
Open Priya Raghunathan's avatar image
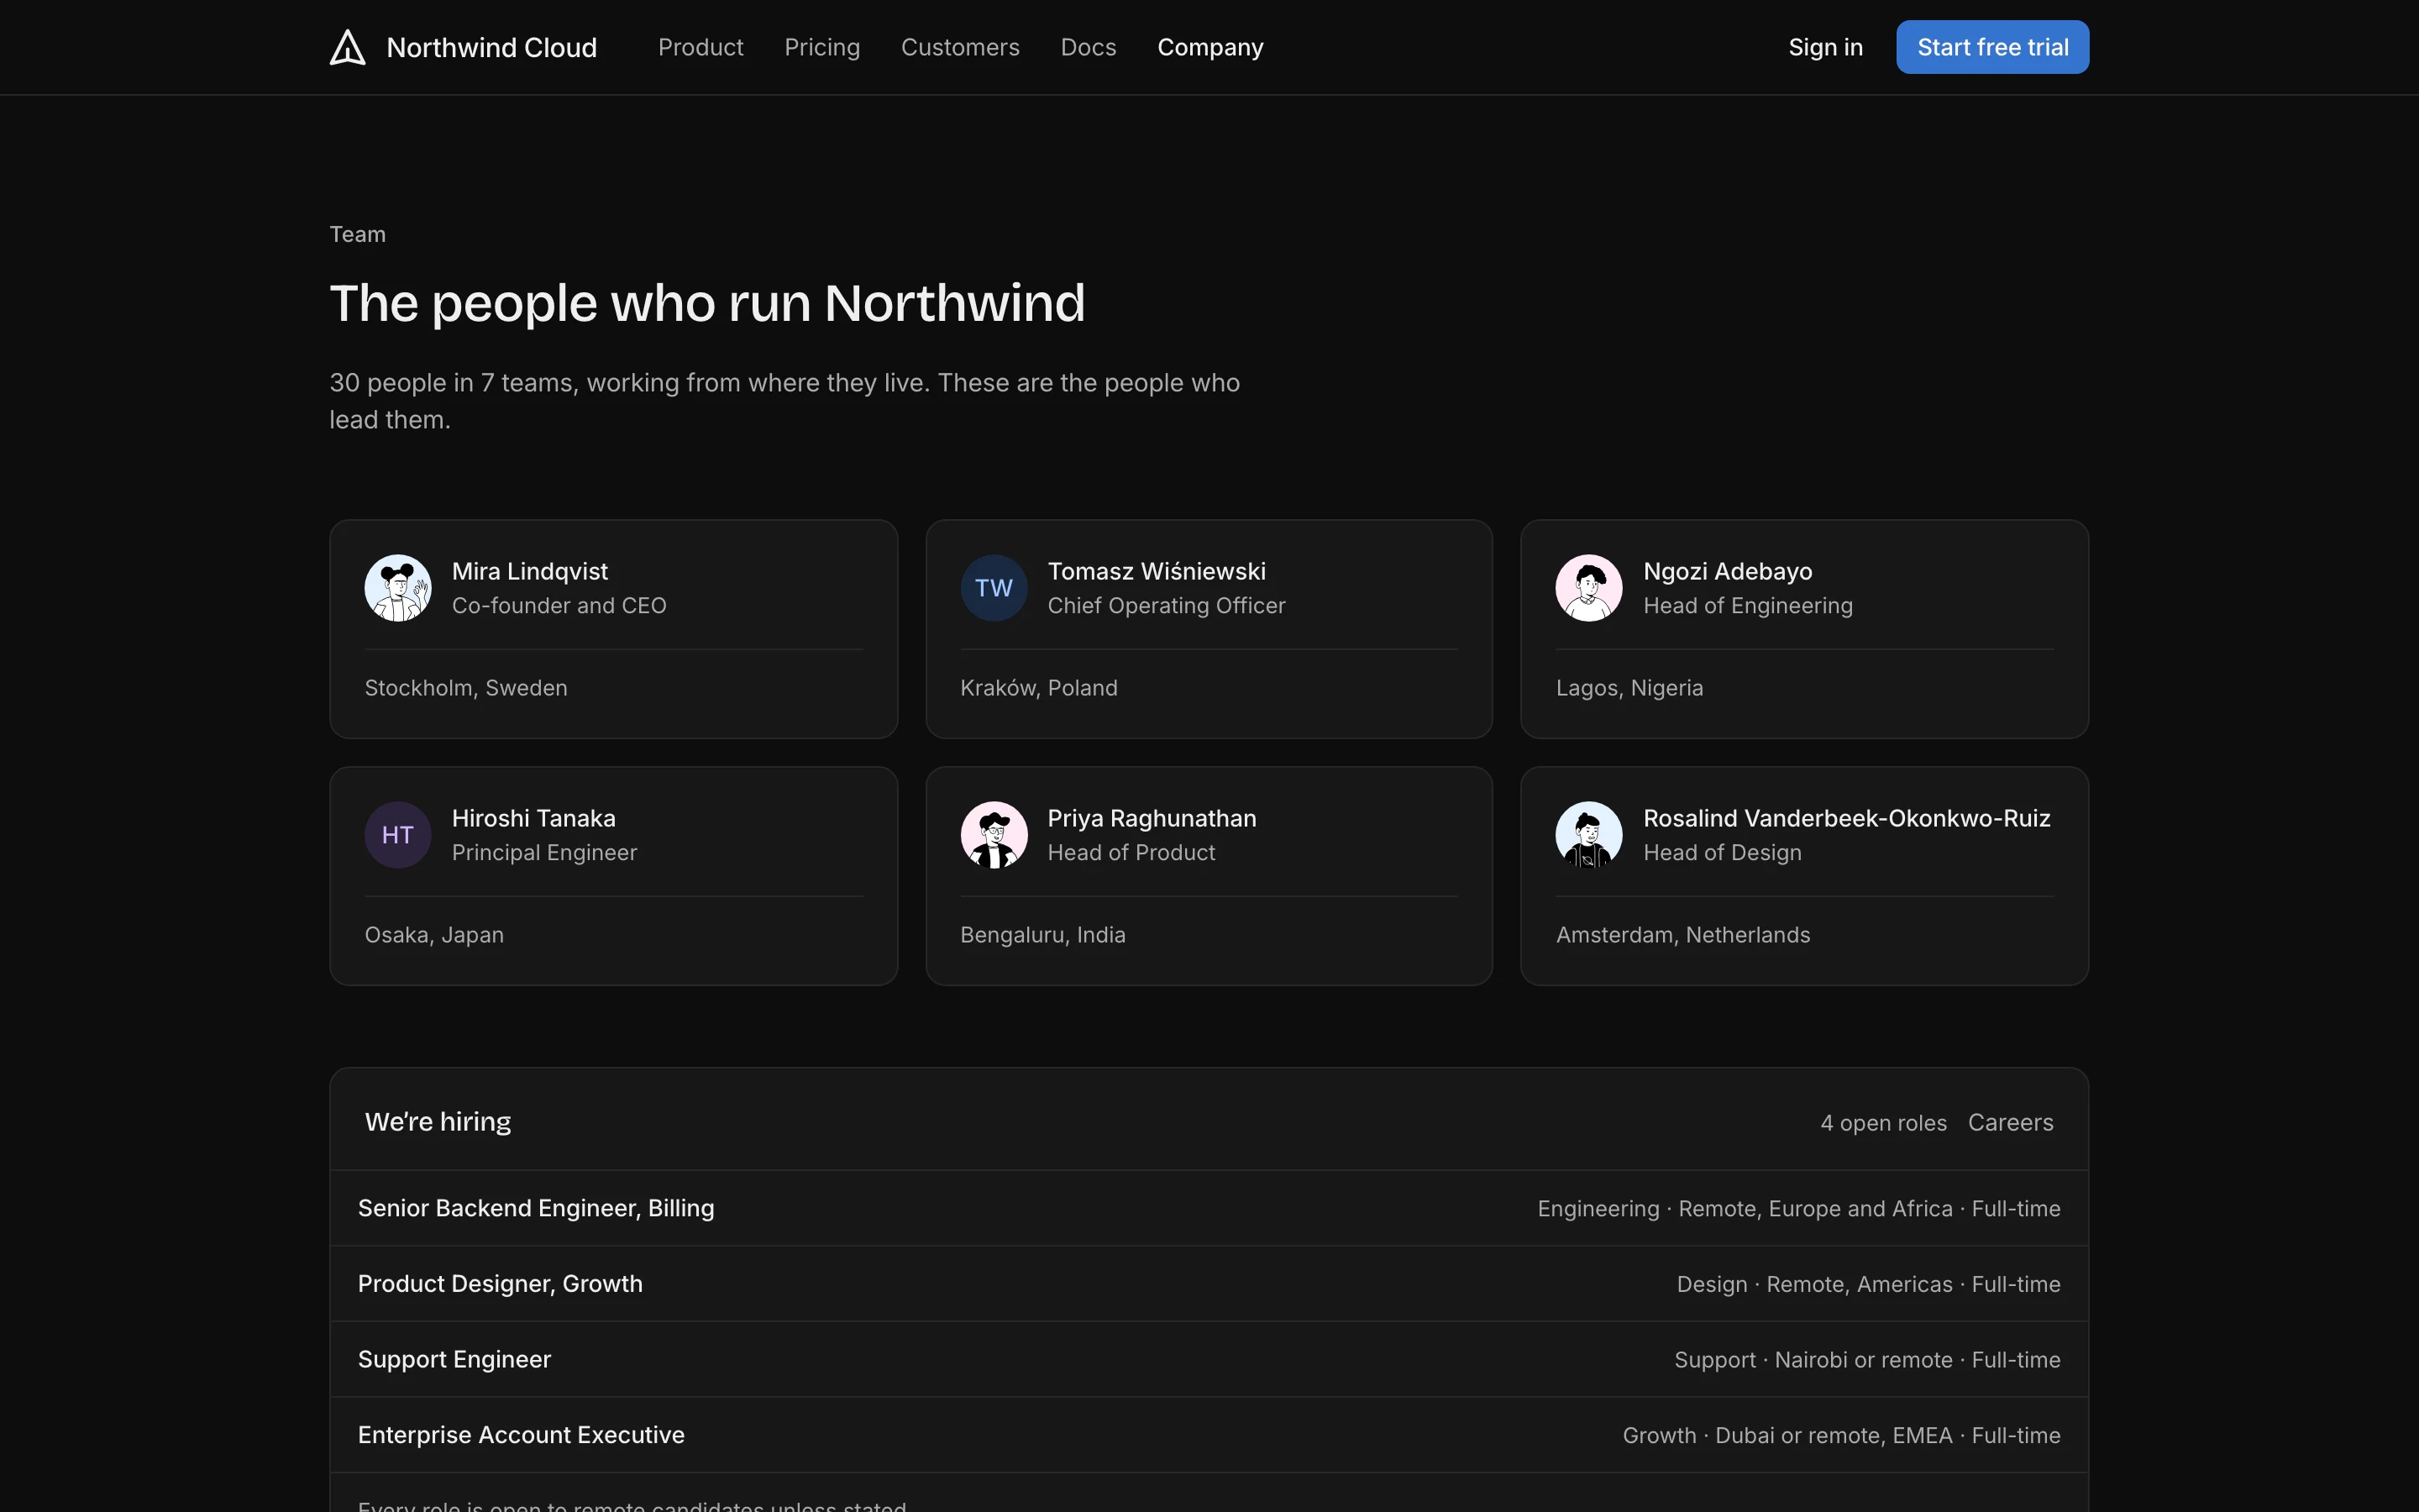994,835
